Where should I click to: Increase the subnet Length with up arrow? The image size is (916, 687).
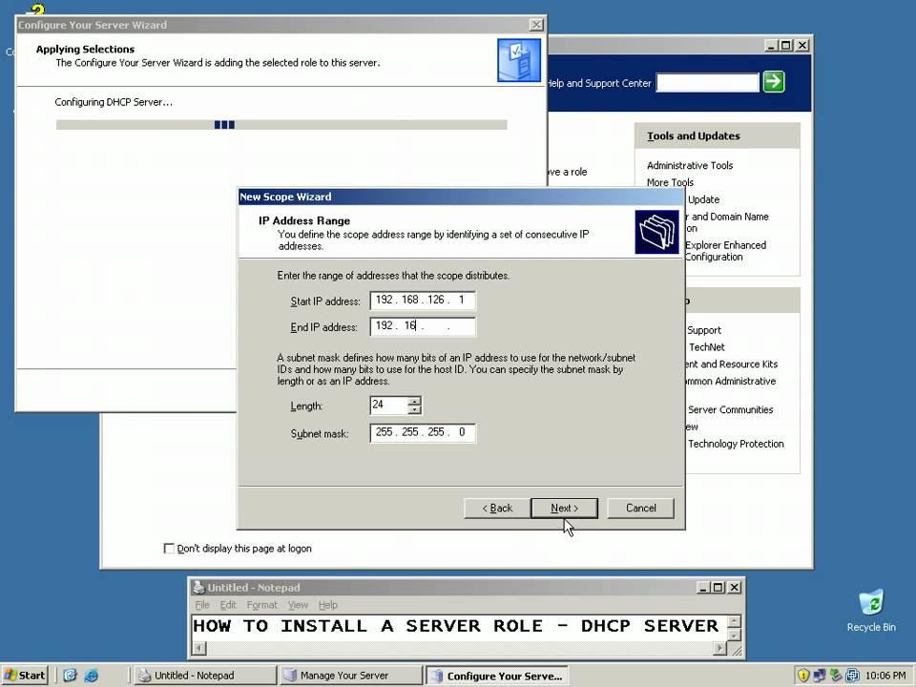coord(415,401)
